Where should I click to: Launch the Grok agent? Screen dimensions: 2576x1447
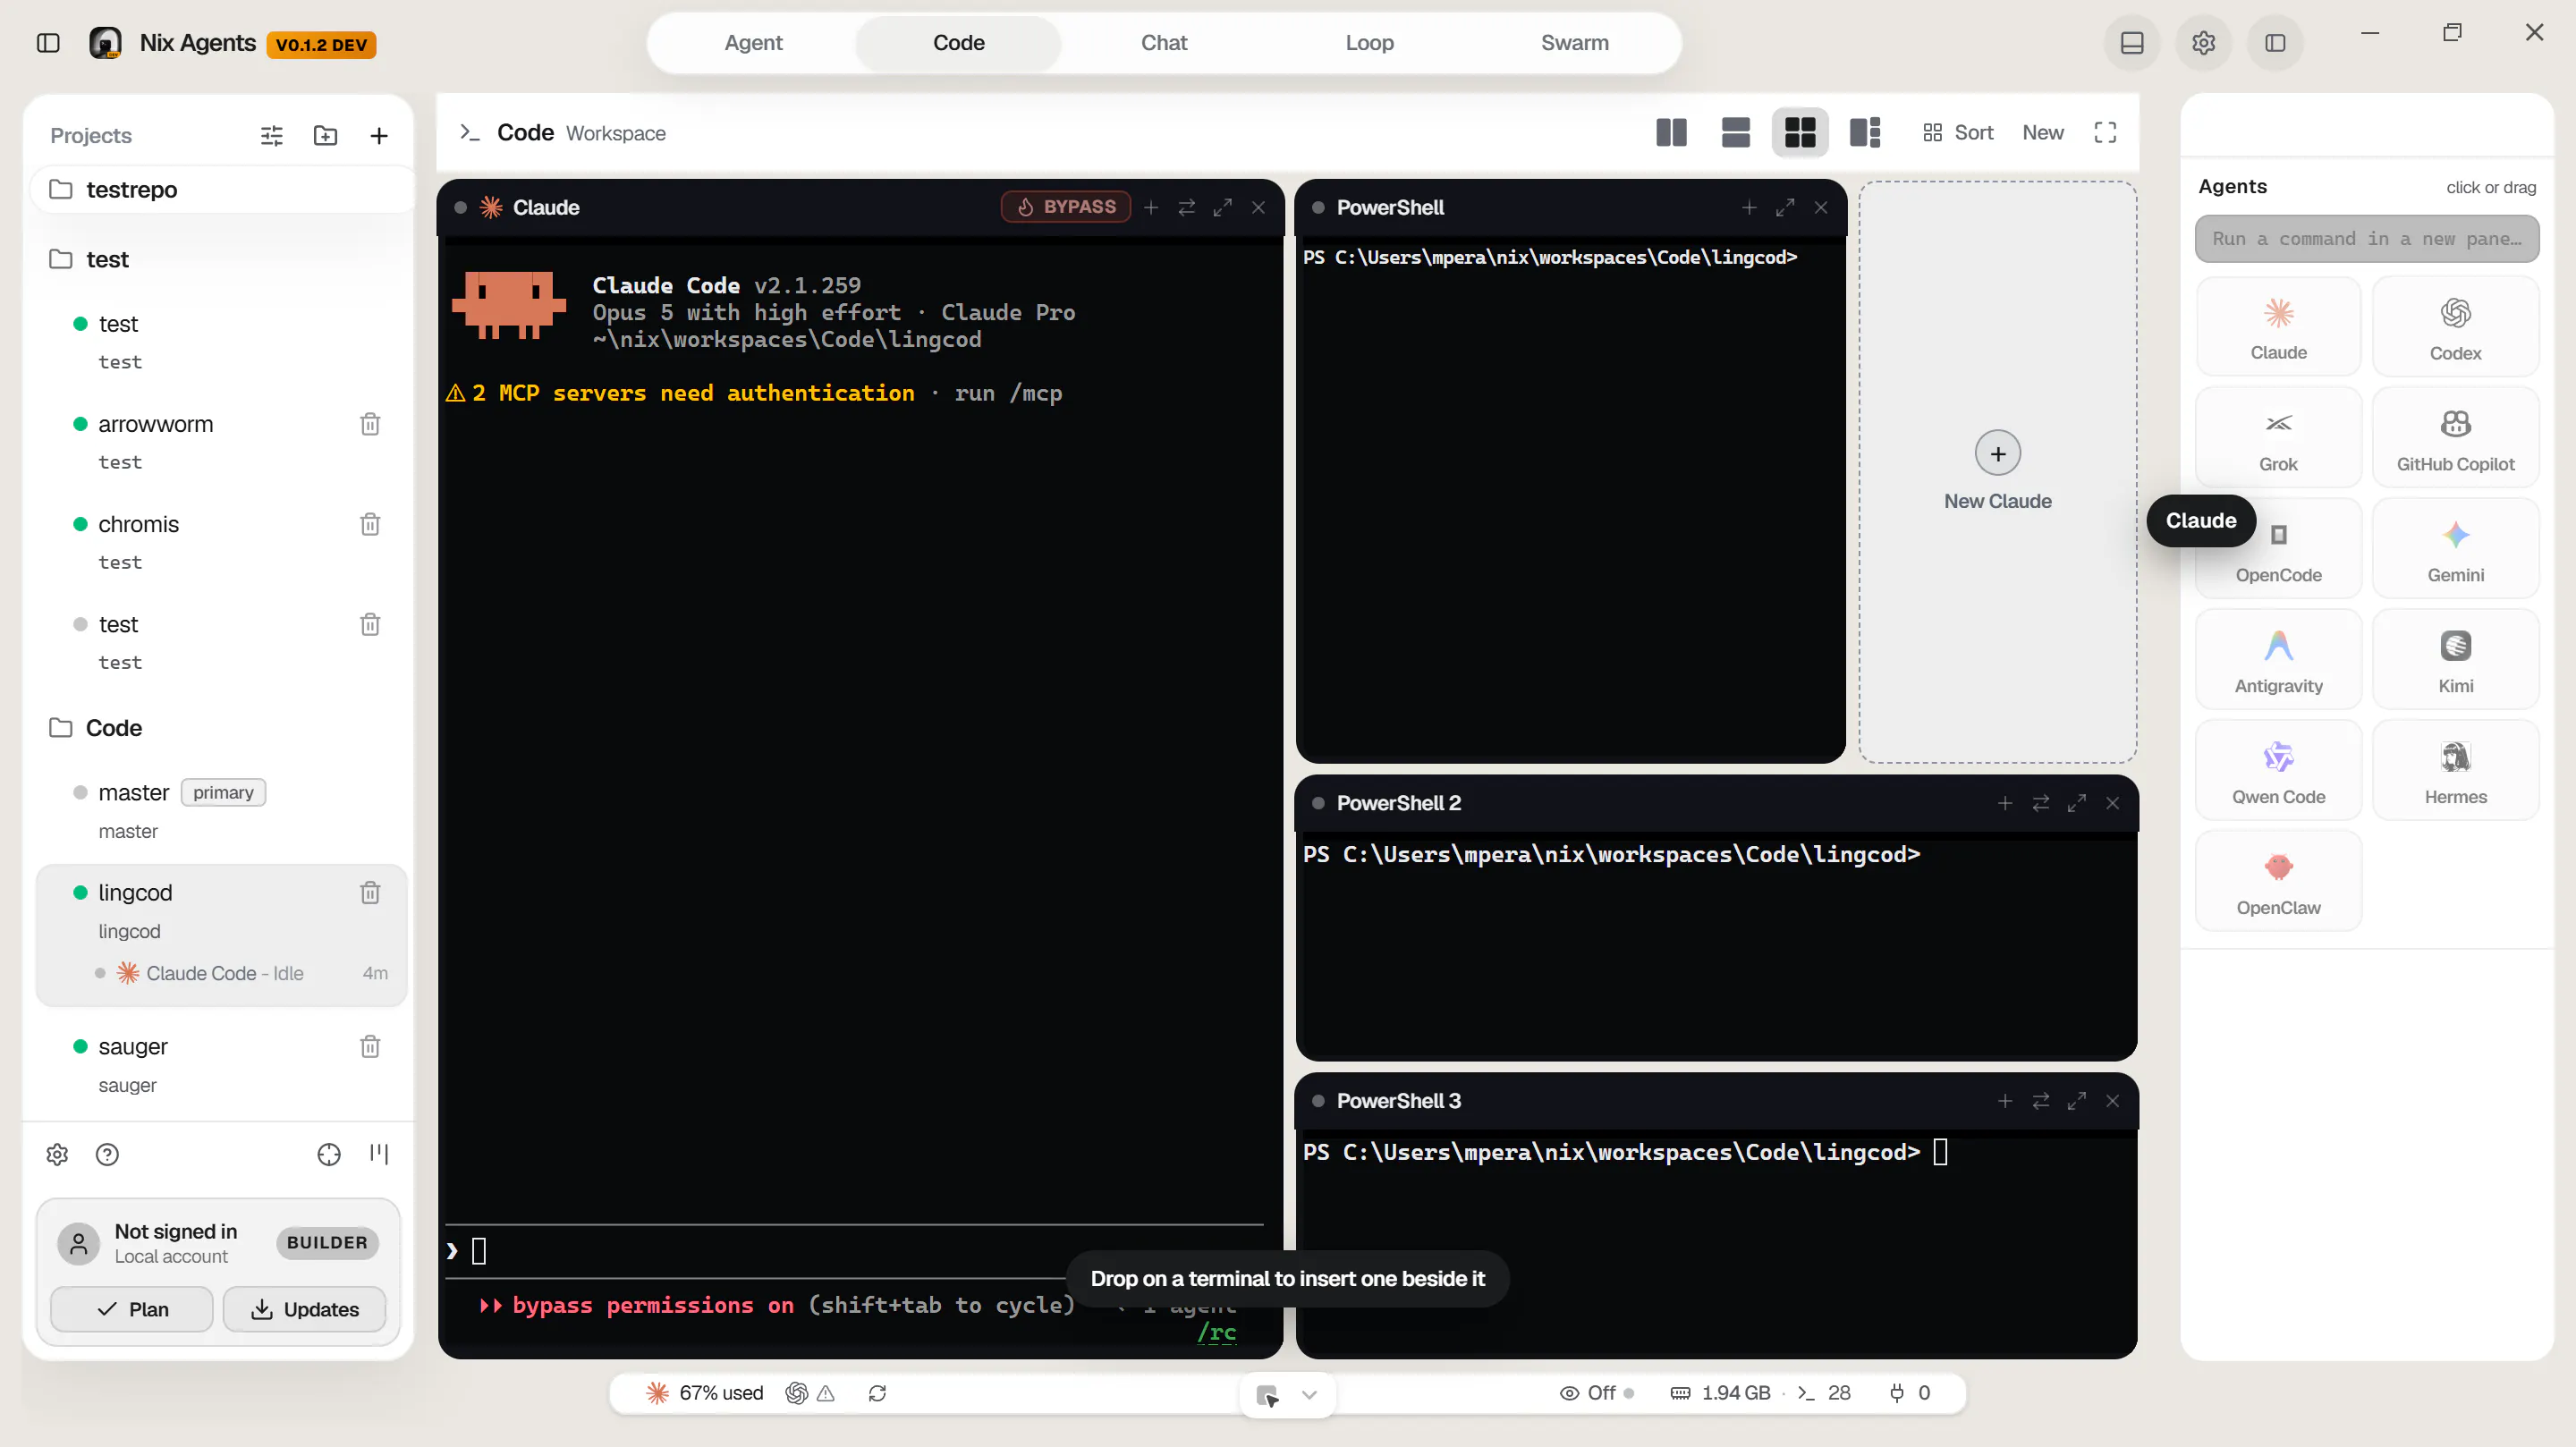coord(2278,438)
